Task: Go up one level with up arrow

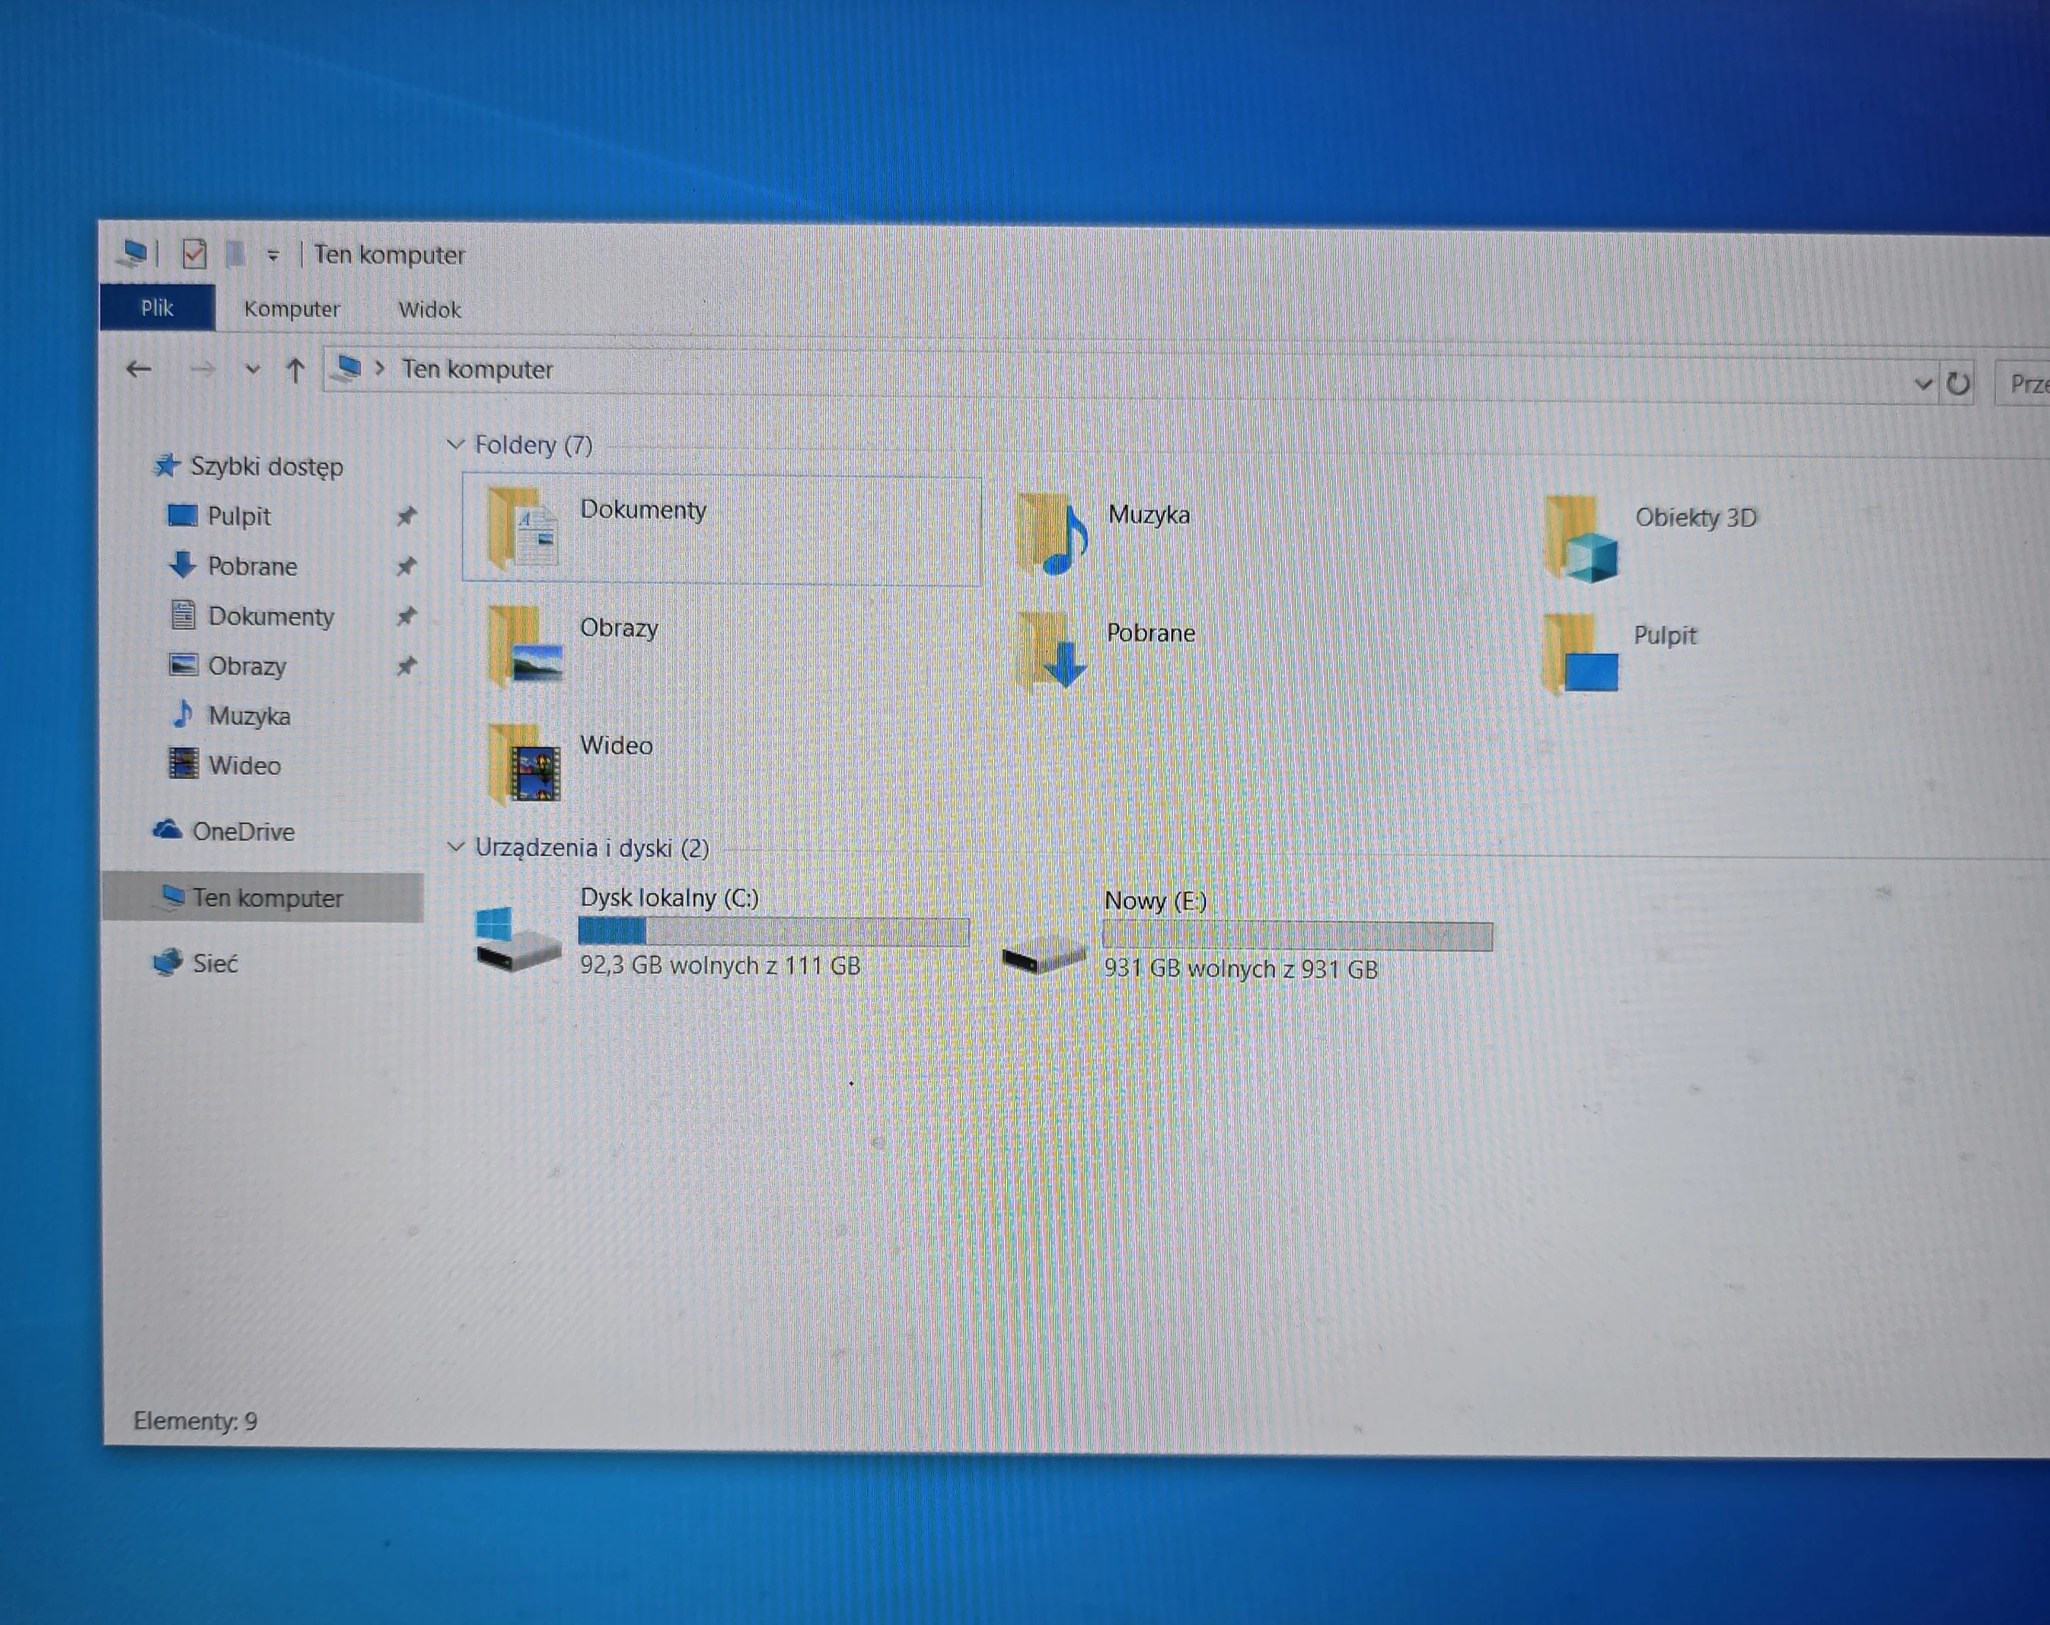Action: tap(296, 371)
